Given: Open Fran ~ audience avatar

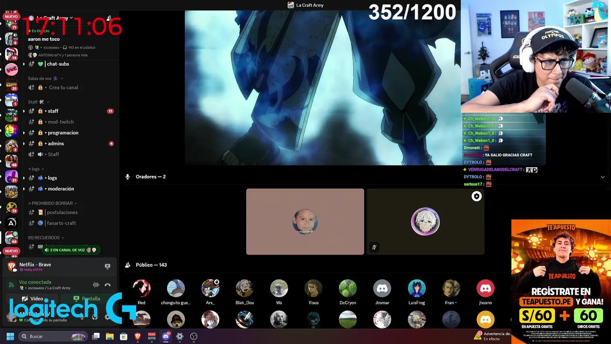Looking at the screenshot, I should coord(451,289).
